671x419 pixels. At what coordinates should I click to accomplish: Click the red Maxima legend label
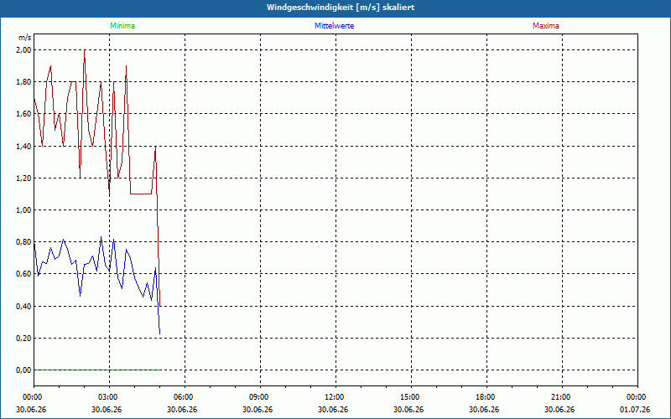point(546,26)
